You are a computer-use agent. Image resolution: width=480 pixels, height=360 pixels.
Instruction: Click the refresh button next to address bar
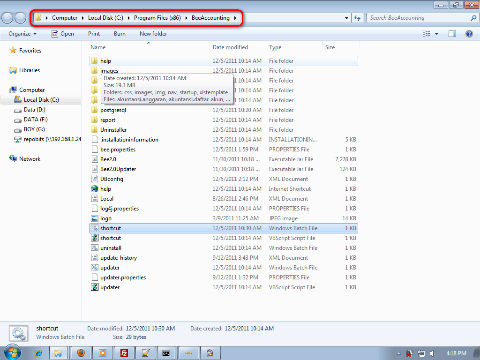coord(357,18)
